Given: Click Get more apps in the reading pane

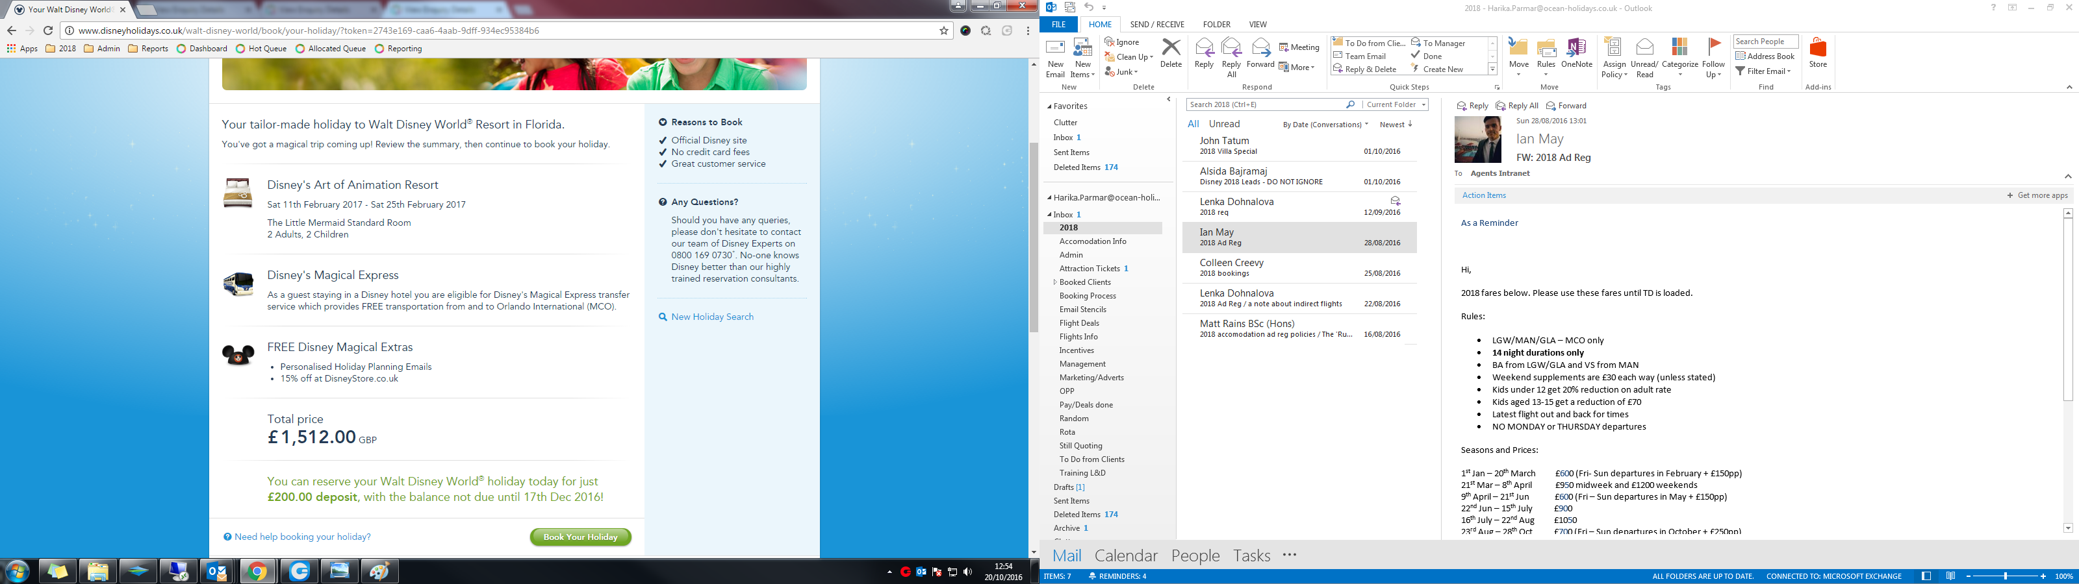Looking at the screenshot, I should click(2038, 195).
